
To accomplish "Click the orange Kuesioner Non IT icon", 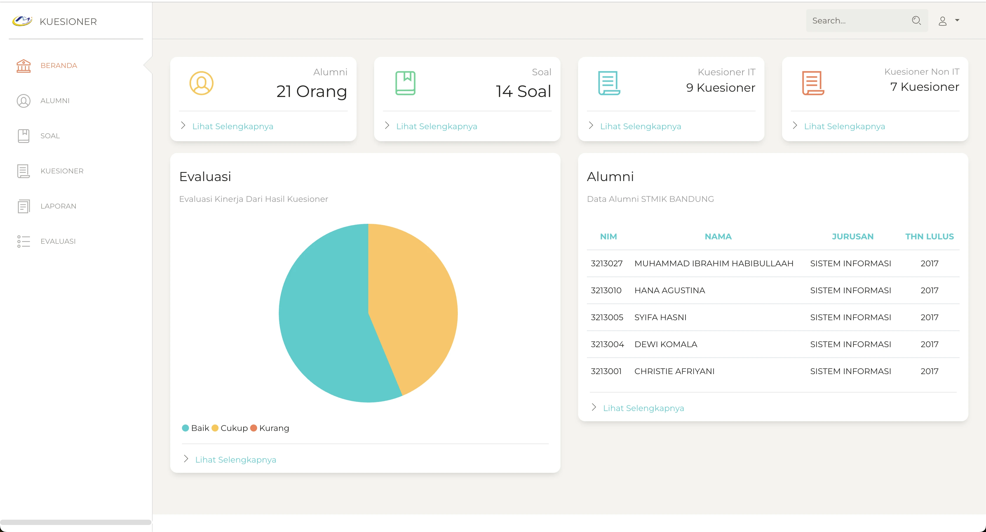I will tap(813, 83).
